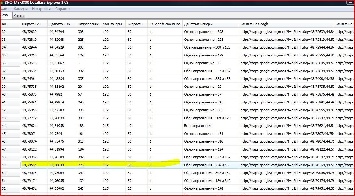The width and height of the screenshot is (355, 196).
Task: Switch to the База tab
Action: pos(4,15)
